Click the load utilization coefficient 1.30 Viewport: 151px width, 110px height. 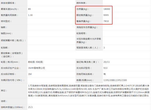point(30,15)
